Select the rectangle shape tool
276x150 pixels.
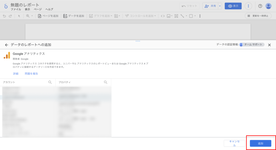click(x=191, y=16)
